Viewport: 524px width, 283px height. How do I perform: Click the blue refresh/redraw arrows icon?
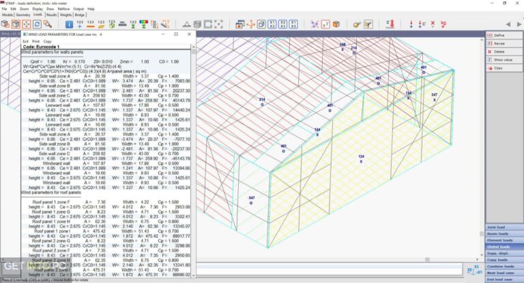click(x=37, y=24)
